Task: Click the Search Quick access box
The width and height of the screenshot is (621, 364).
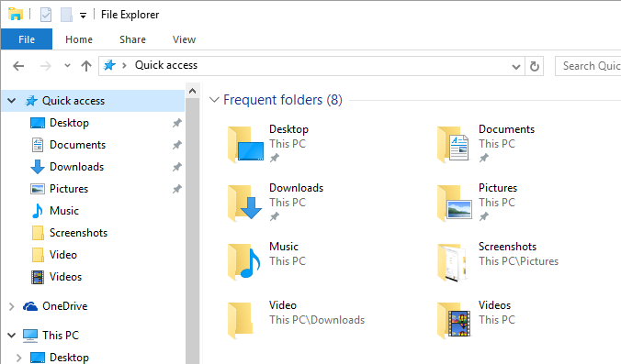Action: point(588,66)
